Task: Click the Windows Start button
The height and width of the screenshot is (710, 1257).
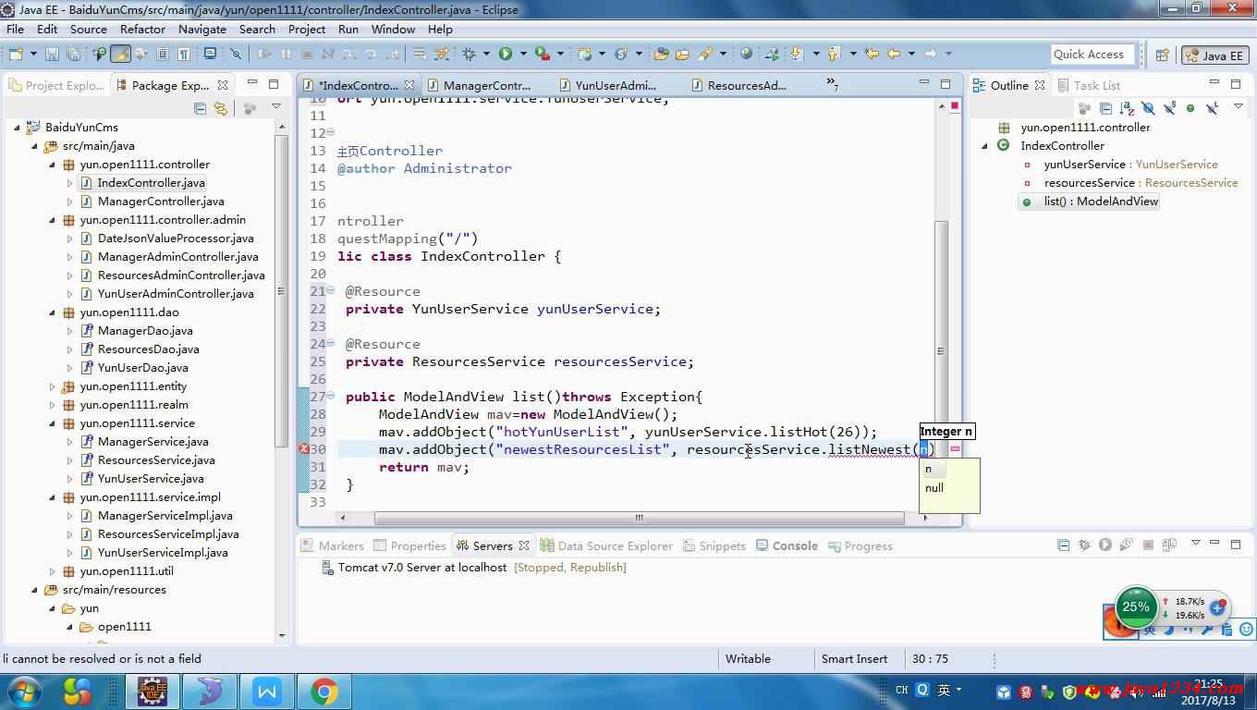Action: coord(24,691)
